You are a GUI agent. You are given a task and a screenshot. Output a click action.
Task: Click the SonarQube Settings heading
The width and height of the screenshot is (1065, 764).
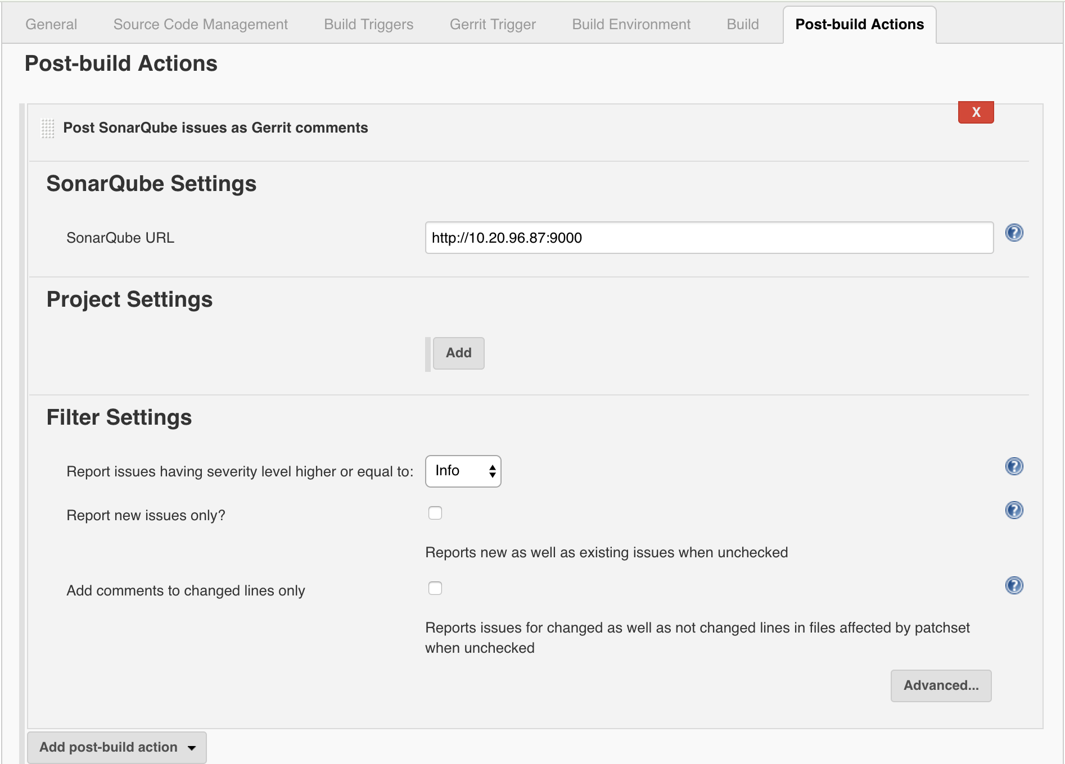pyautogui.click(x=151, y=184)
